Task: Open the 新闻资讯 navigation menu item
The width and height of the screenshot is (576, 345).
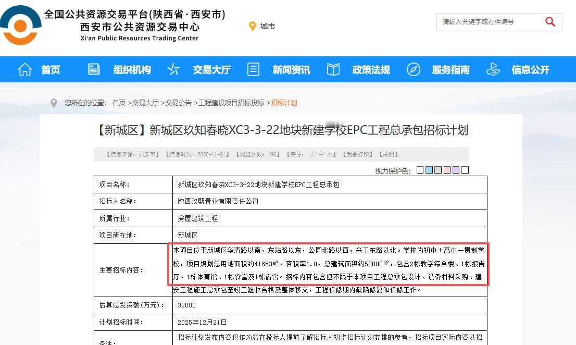Action: click(x=291, y=69)
